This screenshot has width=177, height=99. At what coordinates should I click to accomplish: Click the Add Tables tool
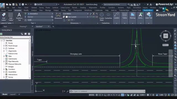pyautogui.click(x=11, y=17)
